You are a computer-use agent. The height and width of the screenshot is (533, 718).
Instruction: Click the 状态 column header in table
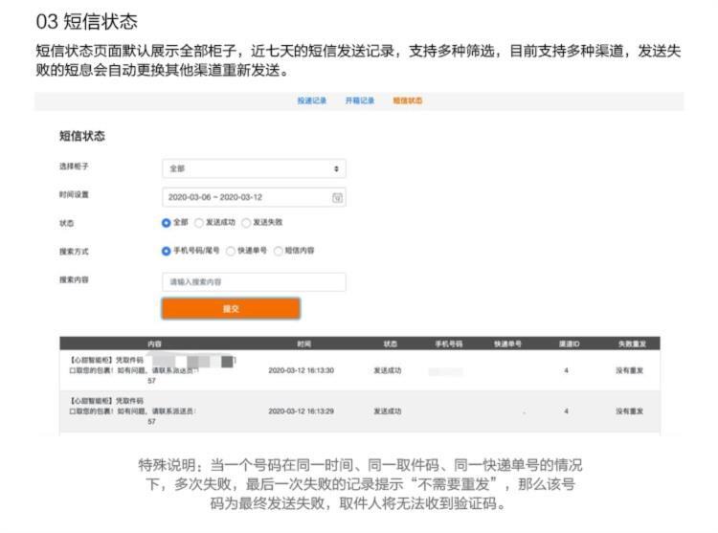[x=390, y=343]
